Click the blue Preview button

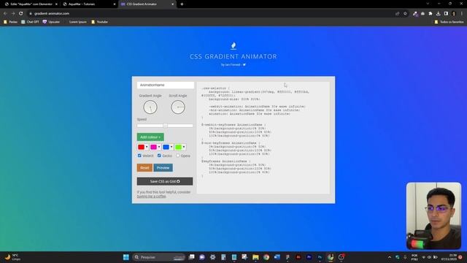coord(163,168)
